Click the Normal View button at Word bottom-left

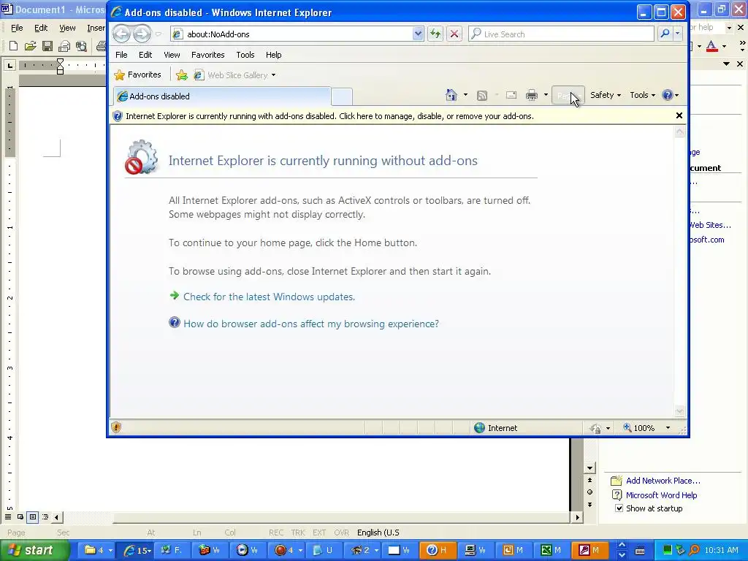click(x=8, y=516)
